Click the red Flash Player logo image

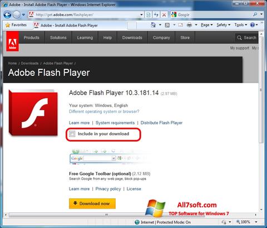click(x=33, y=113)
